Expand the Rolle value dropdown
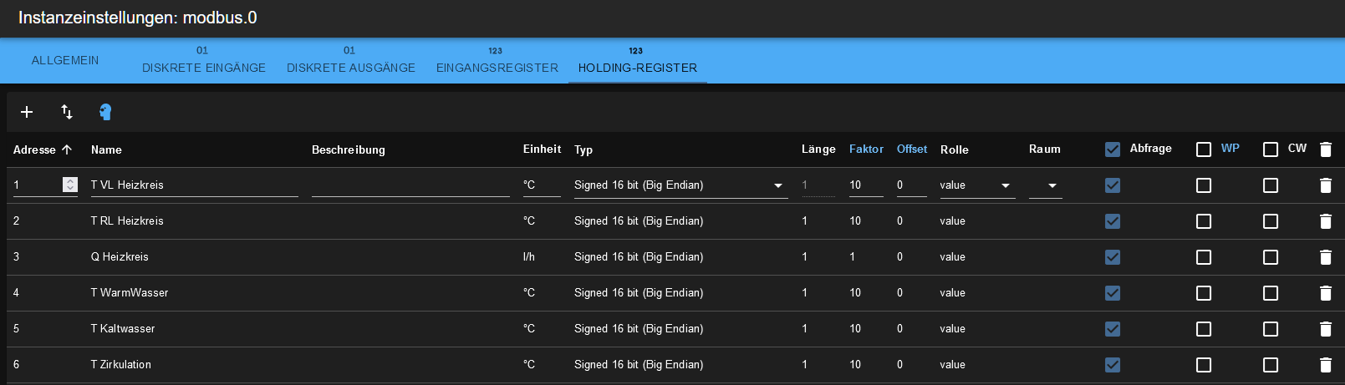Screen dimensions: 1345x385 (977, 185)
